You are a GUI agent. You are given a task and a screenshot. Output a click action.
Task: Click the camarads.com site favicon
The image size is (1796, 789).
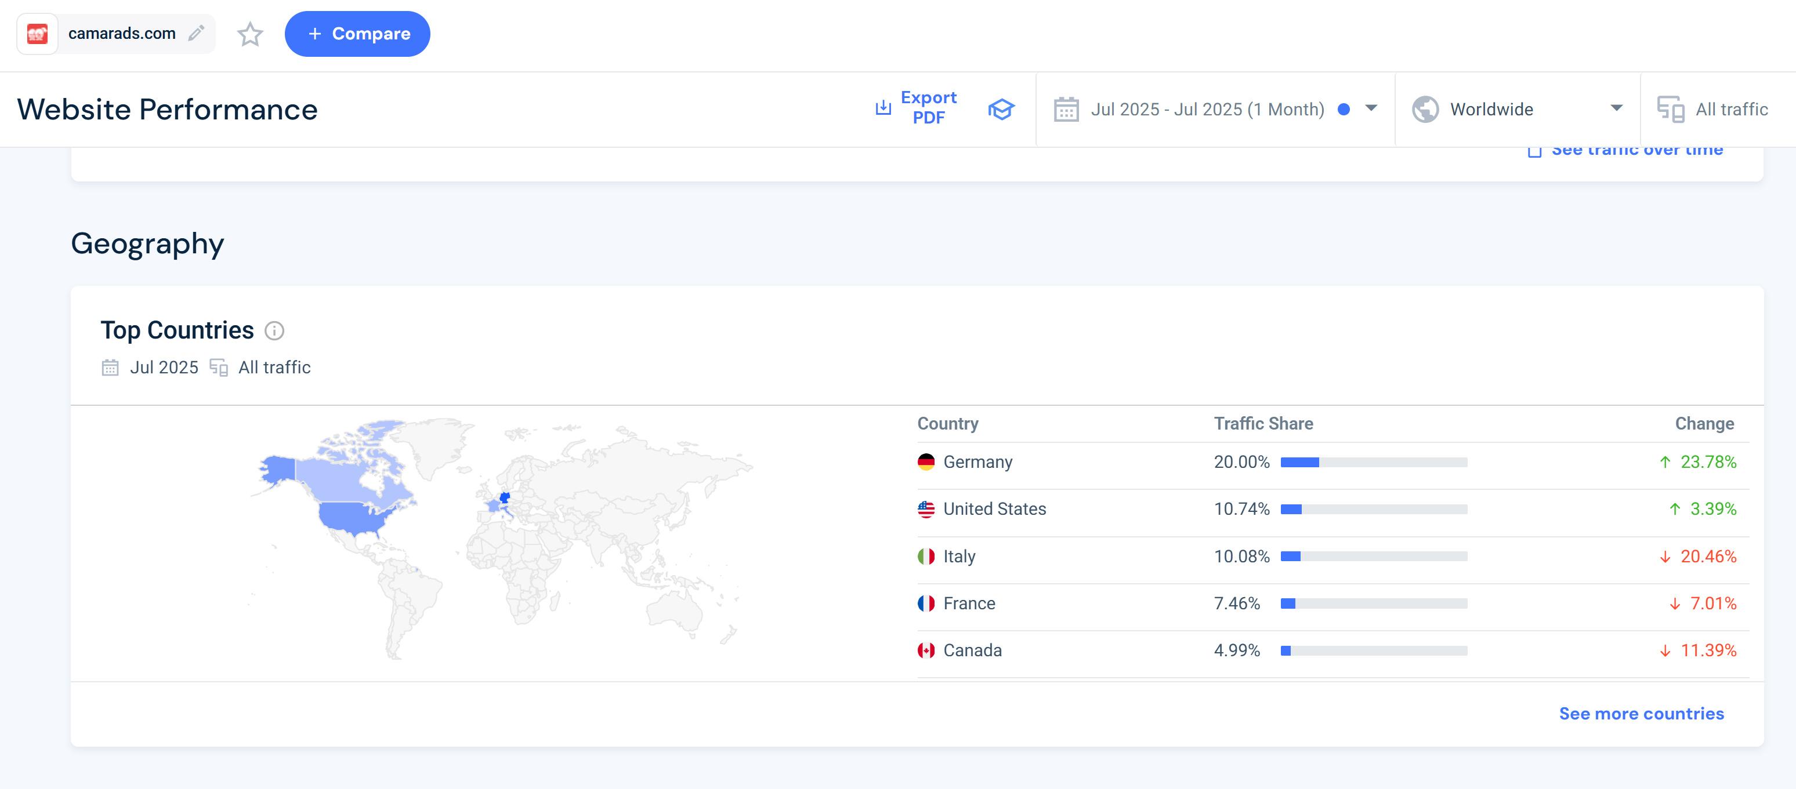37,34
